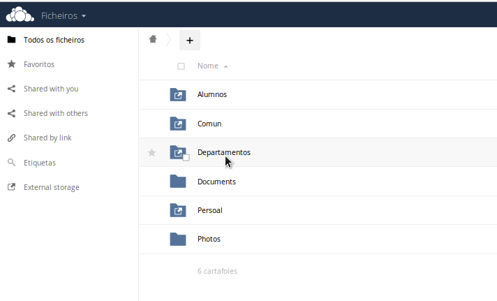Click the Persoal external folder icon
The width and height of the screenshot is (497, 301).
click(178, 210)
